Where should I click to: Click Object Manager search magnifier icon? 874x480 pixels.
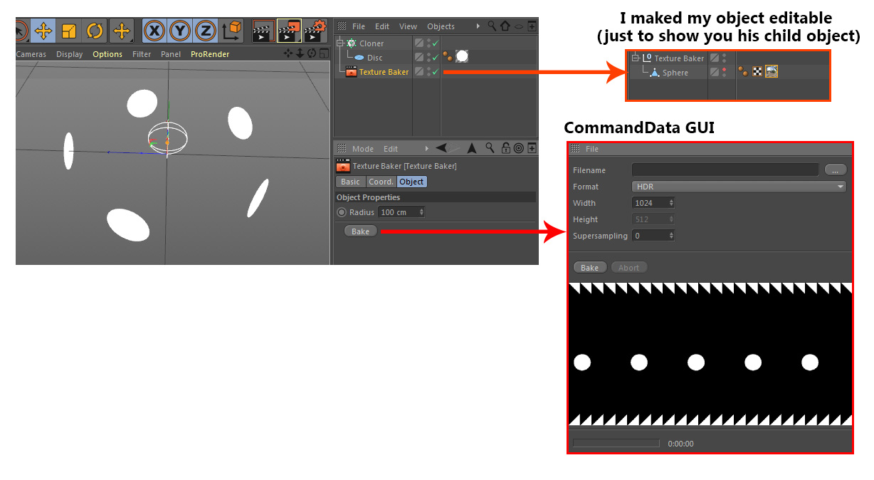tap(492, 26)
